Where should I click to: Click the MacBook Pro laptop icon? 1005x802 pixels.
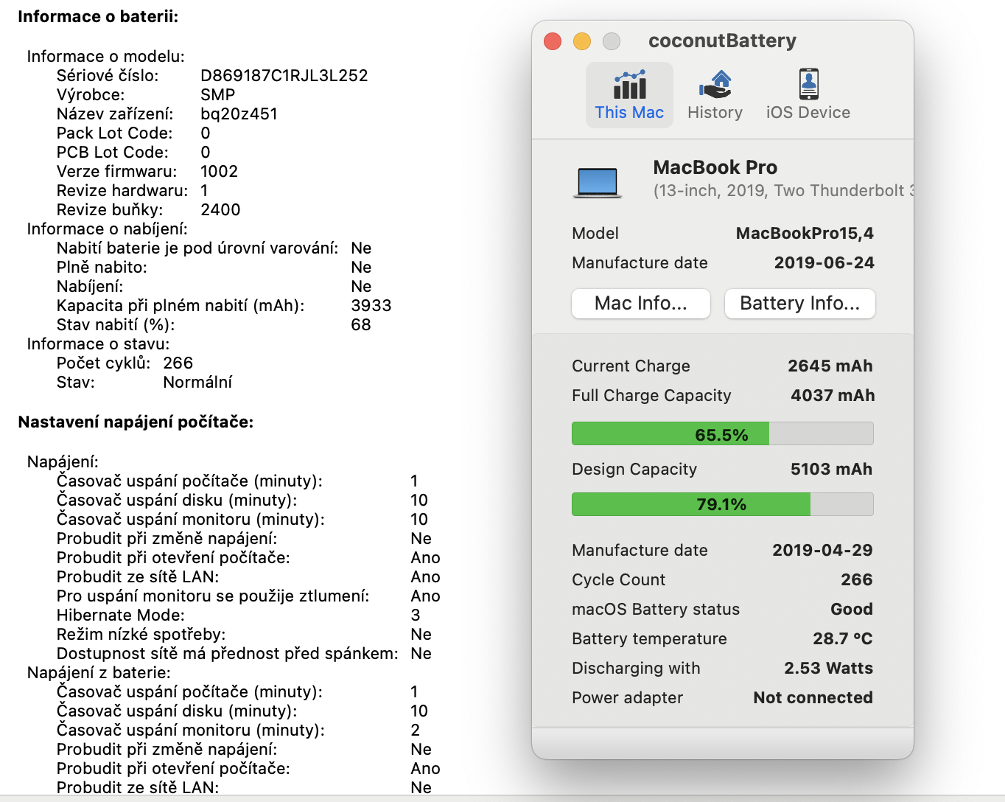pyautogui.click(x=598, y=182)
